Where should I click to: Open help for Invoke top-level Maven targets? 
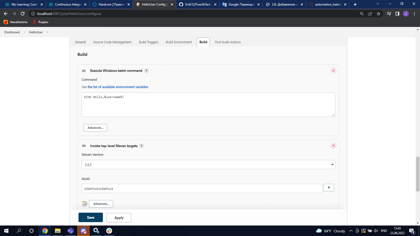141,146
